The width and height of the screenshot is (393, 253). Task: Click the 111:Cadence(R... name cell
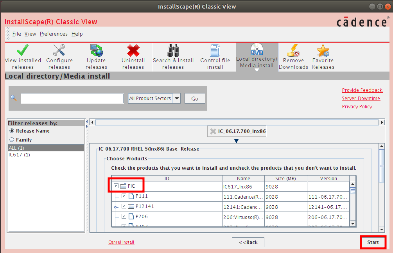(243, 197)
